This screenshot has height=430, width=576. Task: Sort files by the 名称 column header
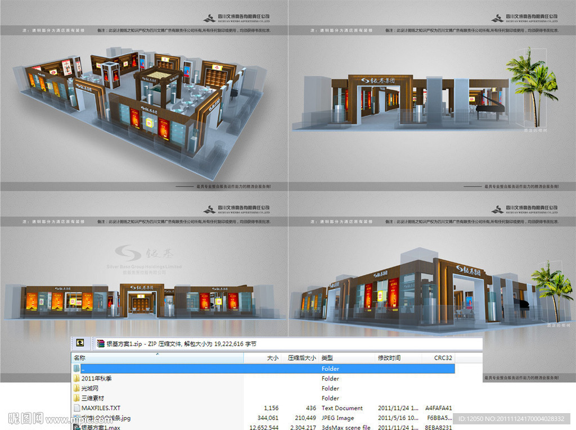157,357
